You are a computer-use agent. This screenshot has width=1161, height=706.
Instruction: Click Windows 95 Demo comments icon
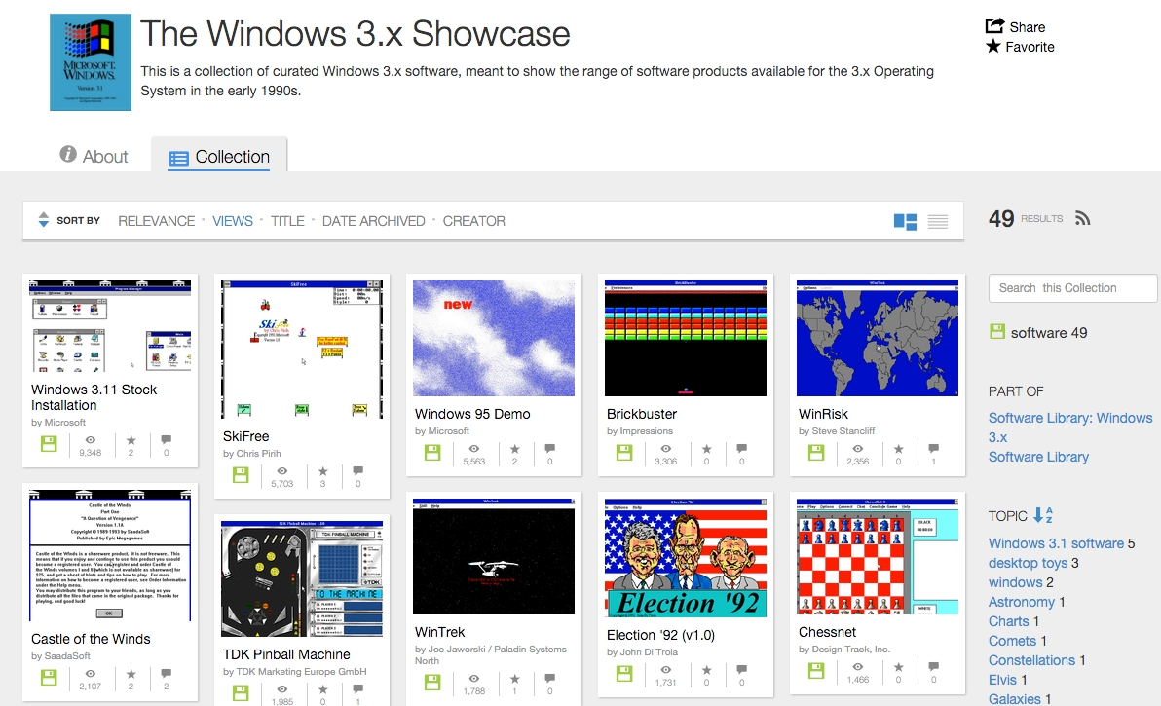coord(549,449)
